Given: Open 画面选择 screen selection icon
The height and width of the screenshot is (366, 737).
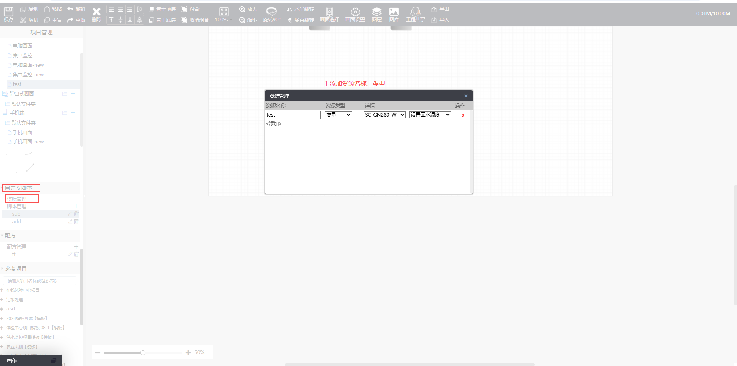Looking at the screenshot, I should (x=329, y=12).
